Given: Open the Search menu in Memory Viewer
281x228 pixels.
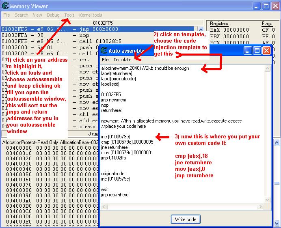Looking at the screenshot, I should [22, 15].
